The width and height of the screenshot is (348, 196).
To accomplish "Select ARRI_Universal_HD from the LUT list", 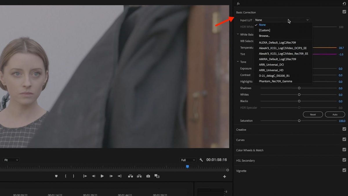I will 271,70.
